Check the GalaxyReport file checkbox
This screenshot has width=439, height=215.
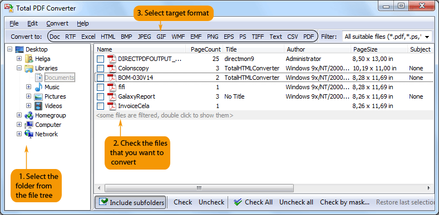coord(101,97)
